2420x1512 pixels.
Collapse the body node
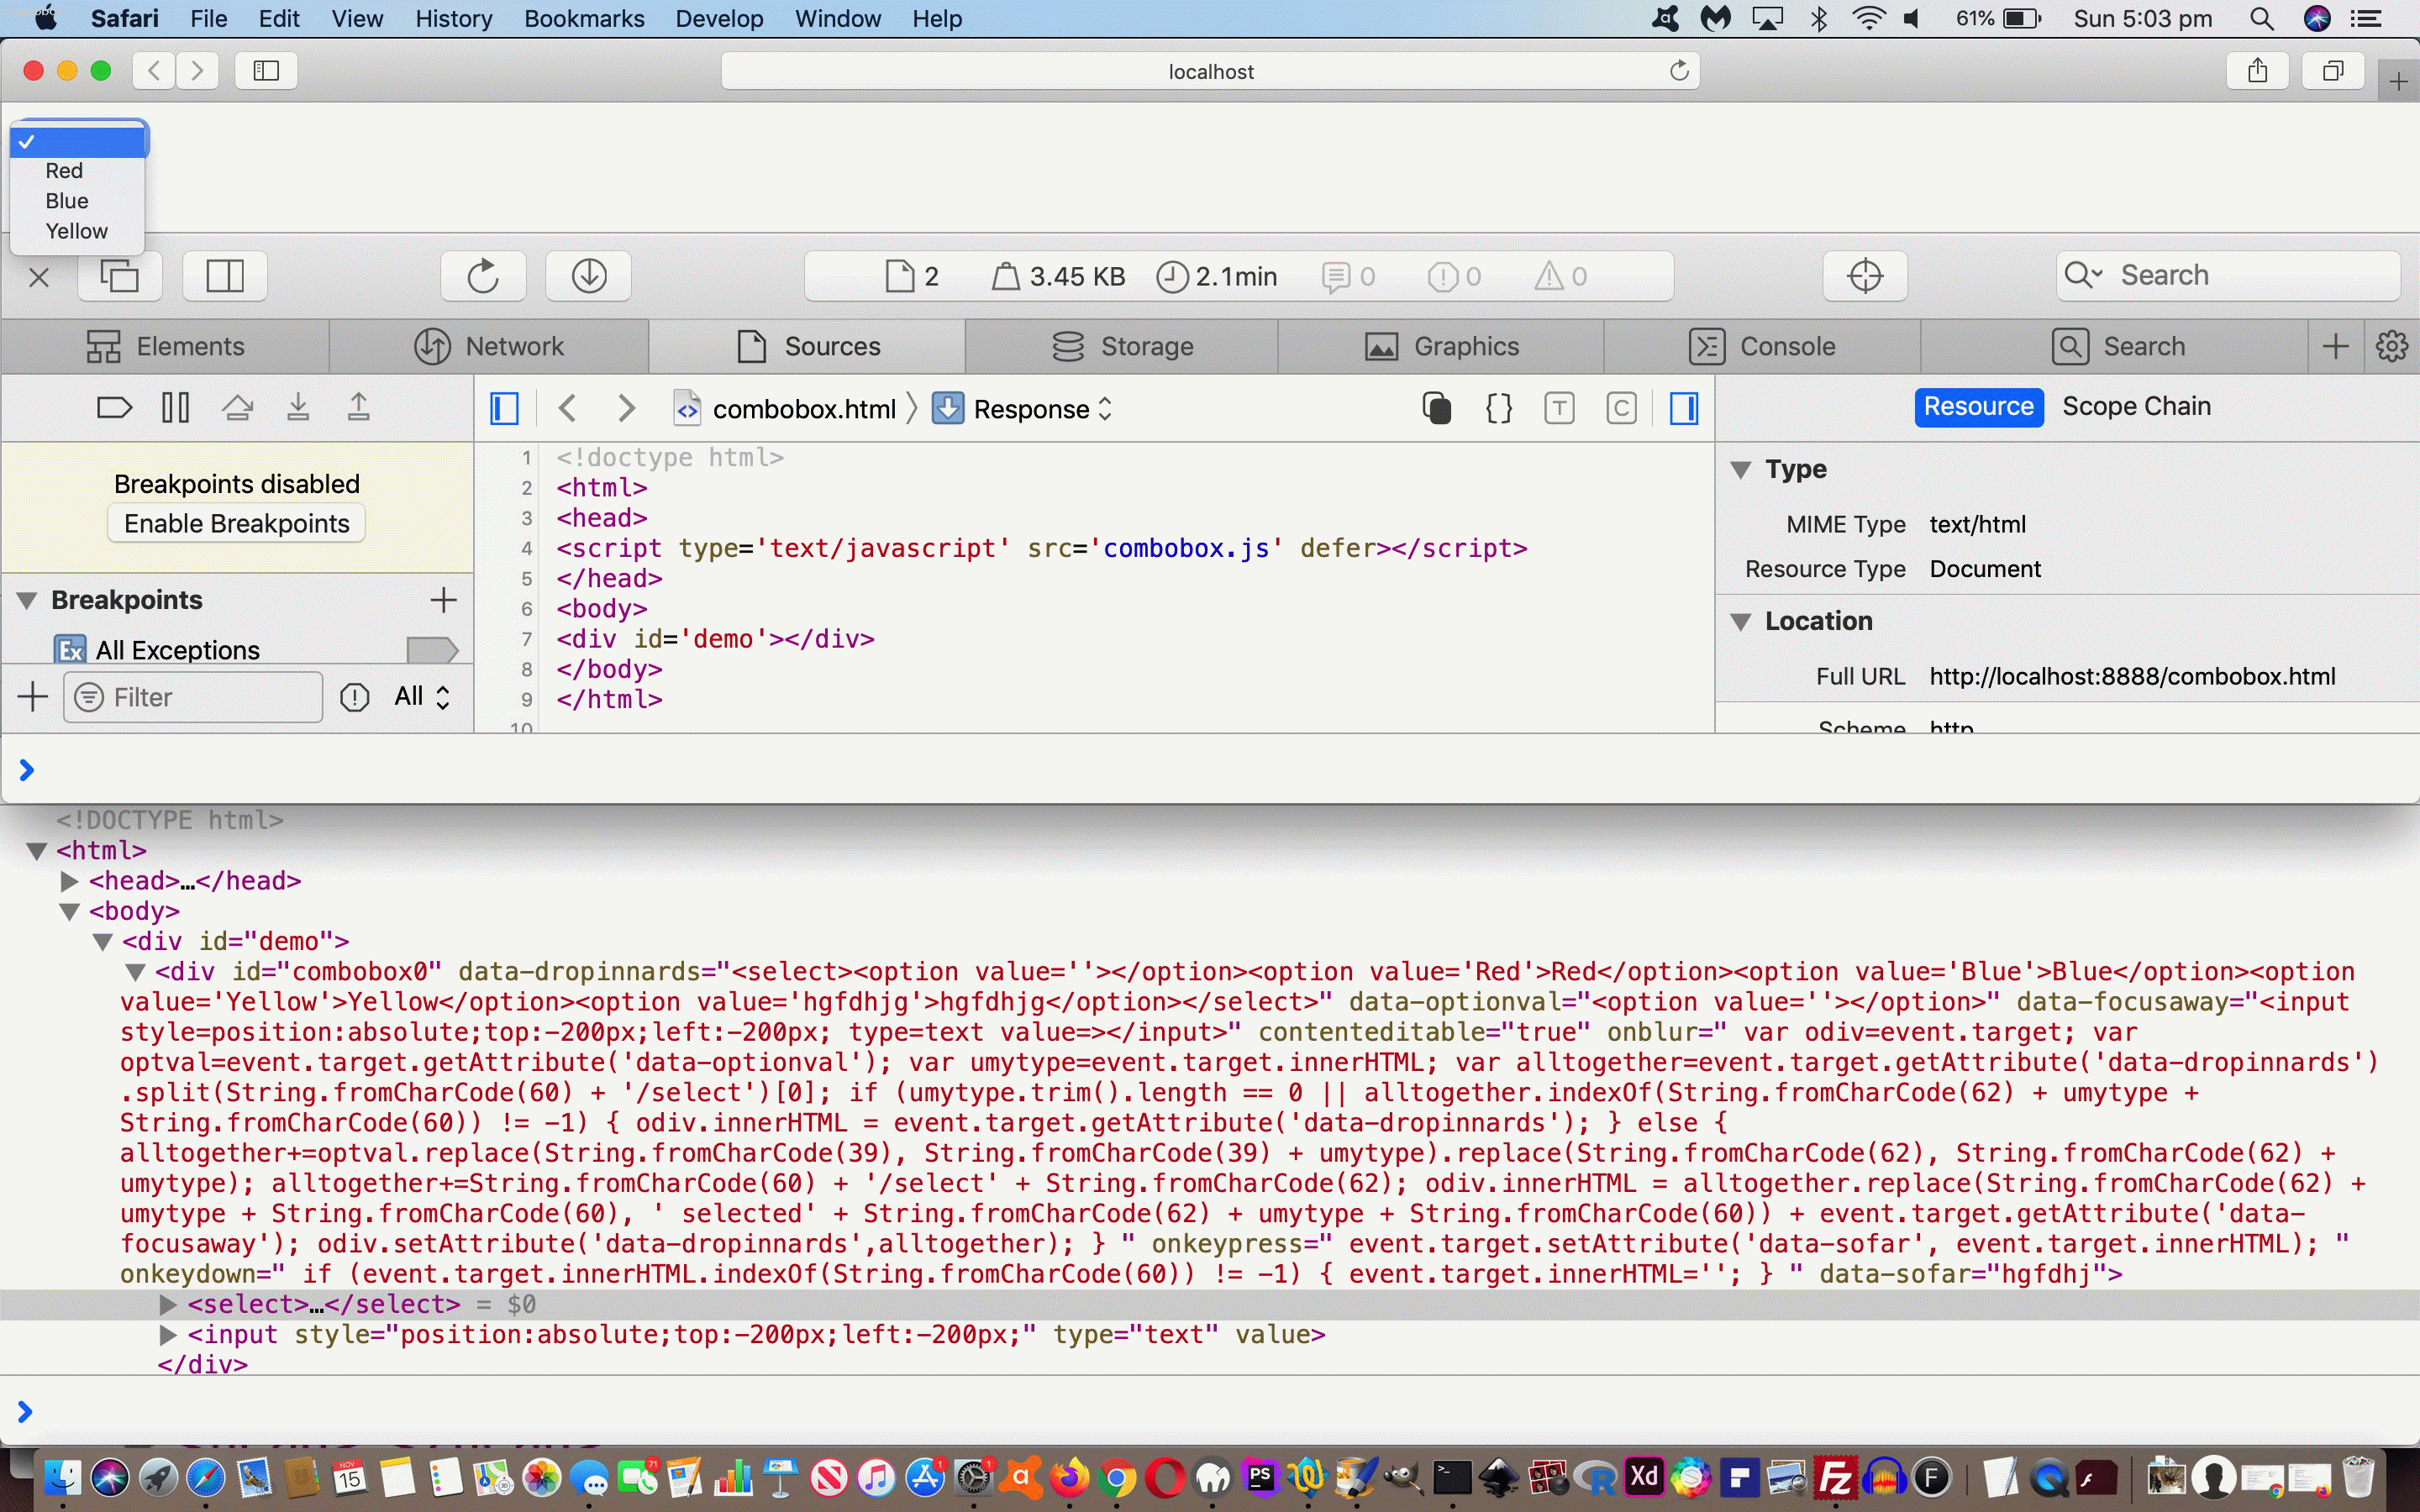(69, 911)
